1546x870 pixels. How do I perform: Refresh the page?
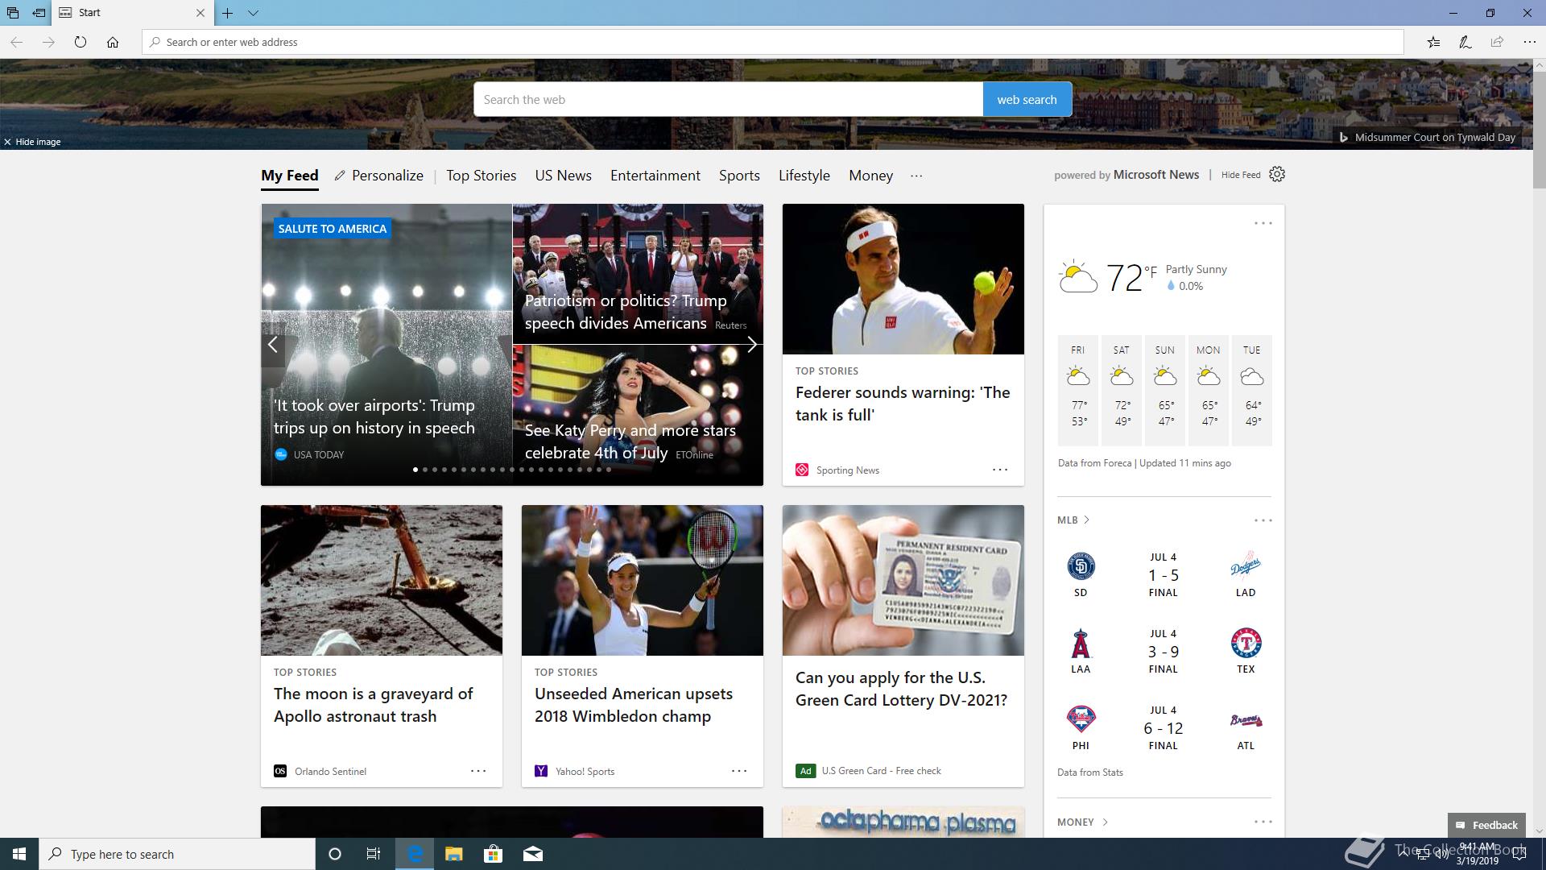pyautogui.click(x=81, y=42)
